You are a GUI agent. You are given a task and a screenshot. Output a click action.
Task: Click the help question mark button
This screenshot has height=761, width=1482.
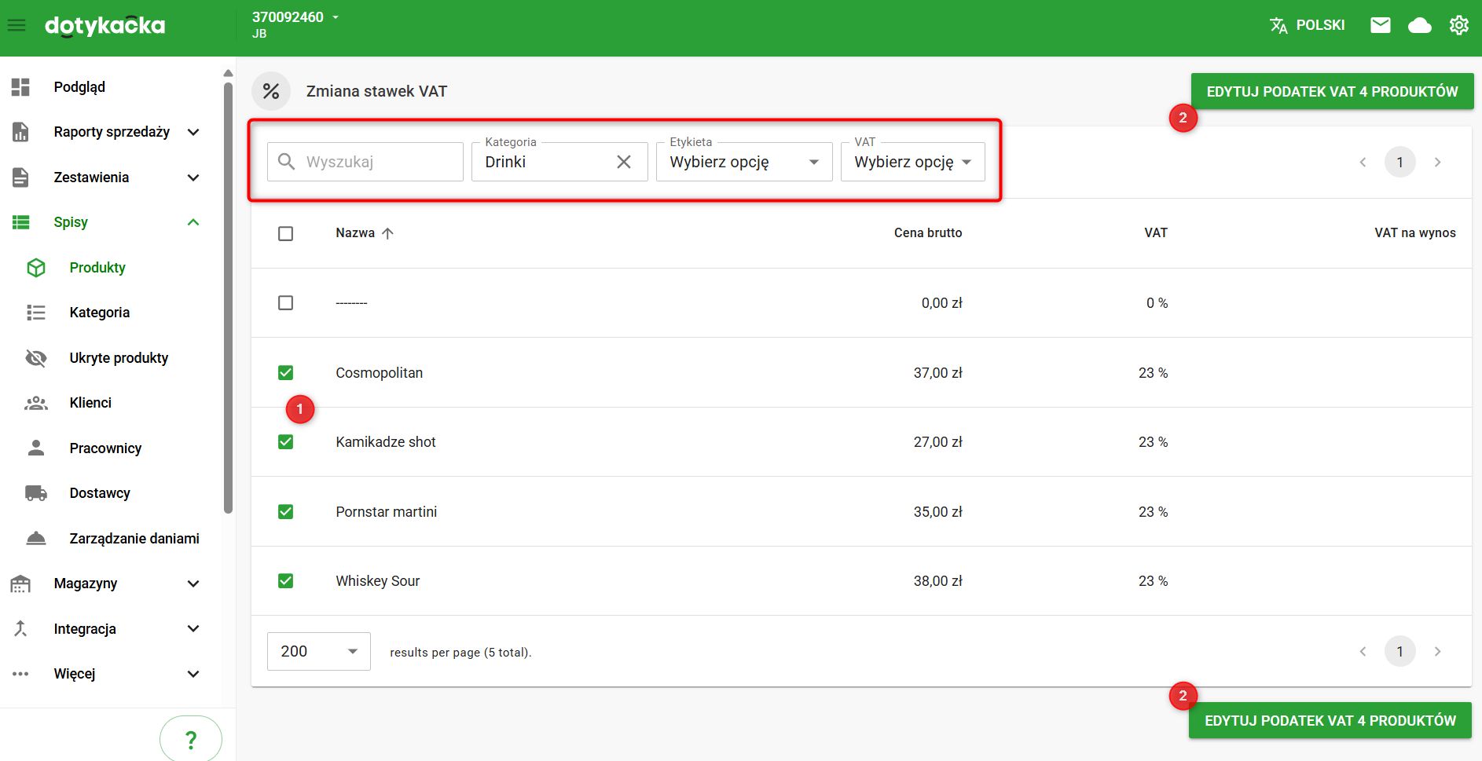click(190, 739)
